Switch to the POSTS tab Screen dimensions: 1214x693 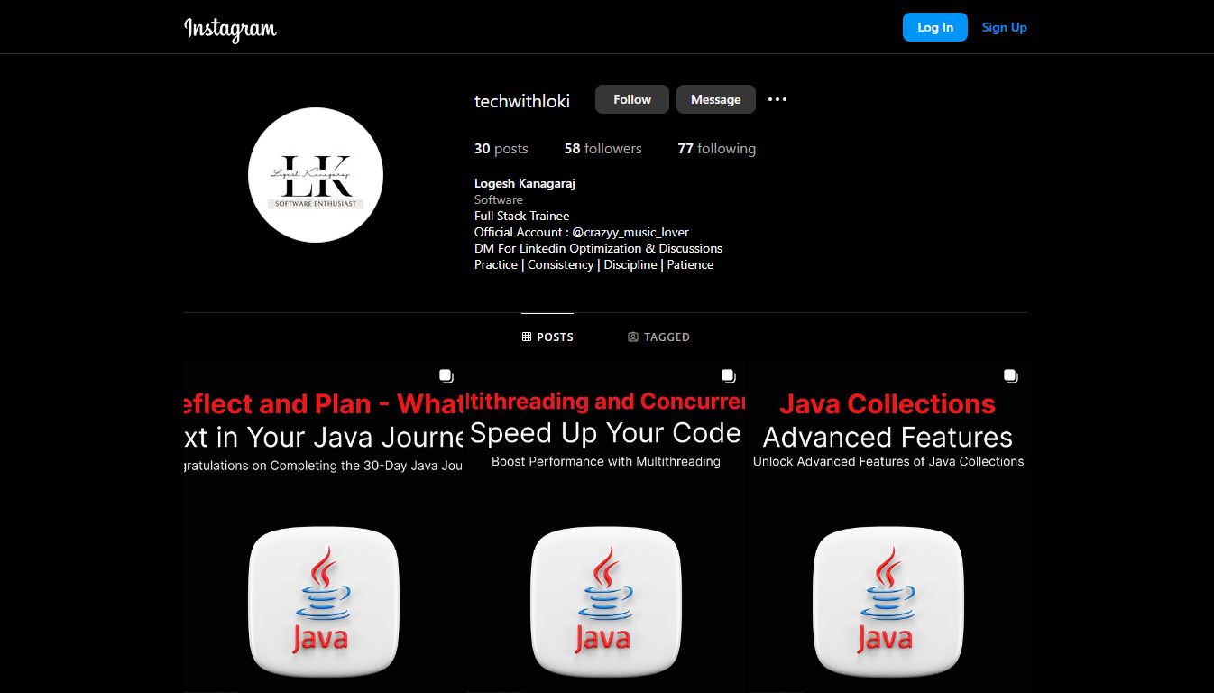(547, 337)
